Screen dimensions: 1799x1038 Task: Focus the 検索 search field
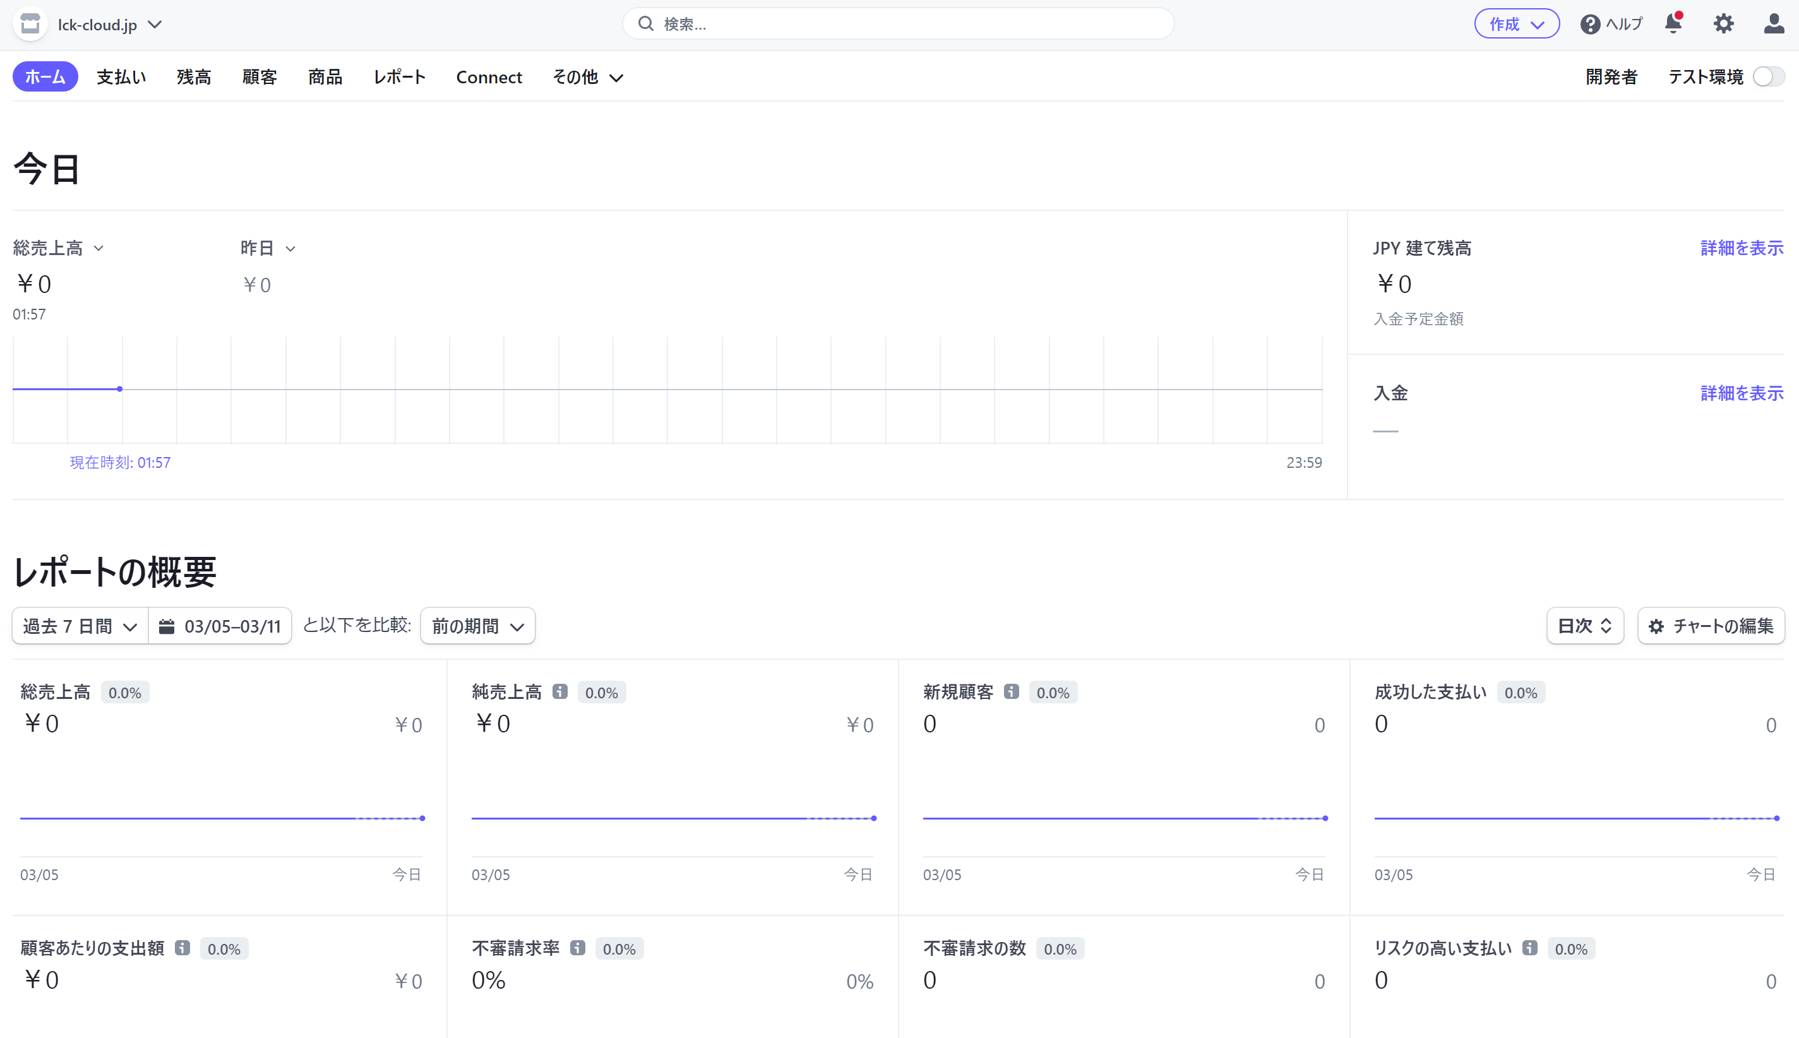(x=898, y=23)
